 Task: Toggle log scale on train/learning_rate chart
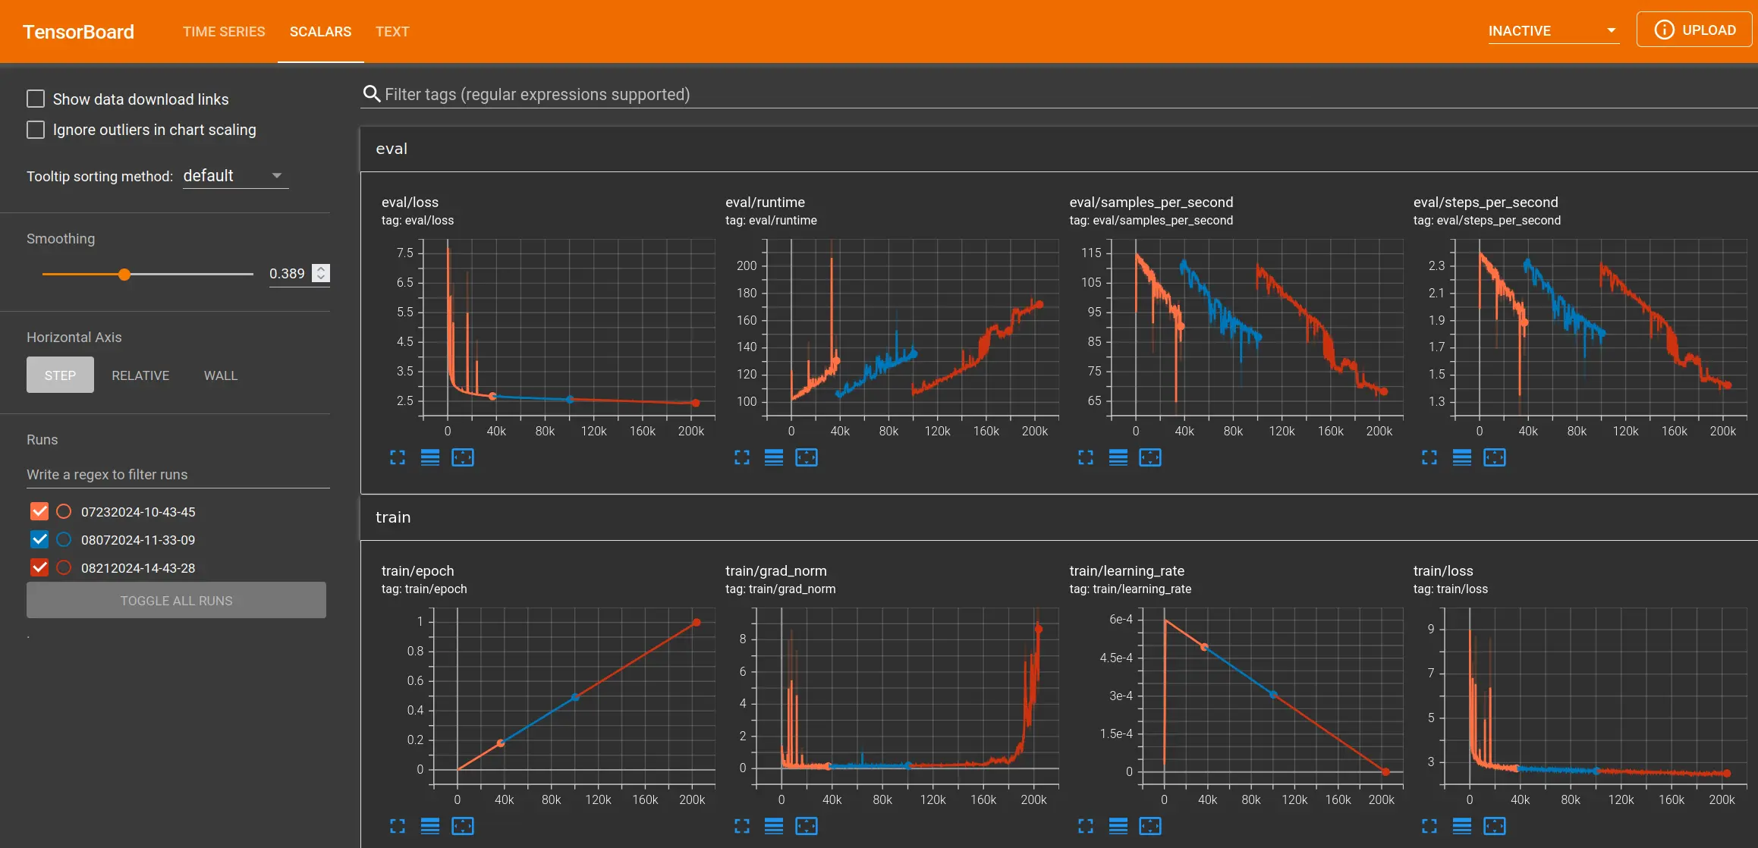point(1118,826)
